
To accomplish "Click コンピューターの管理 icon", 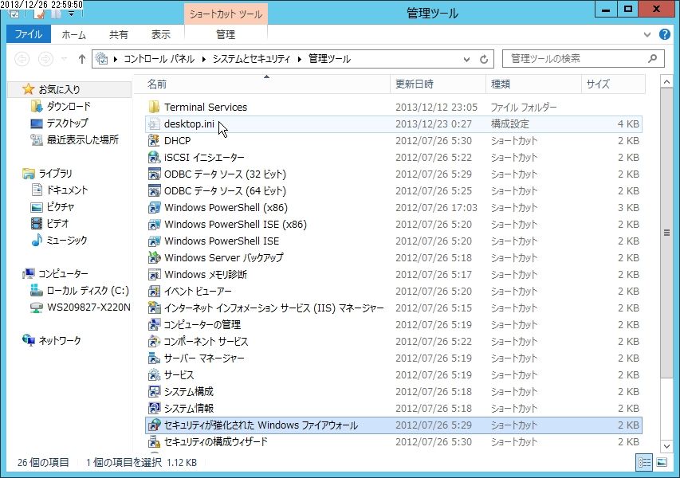I will pos(154,324).
